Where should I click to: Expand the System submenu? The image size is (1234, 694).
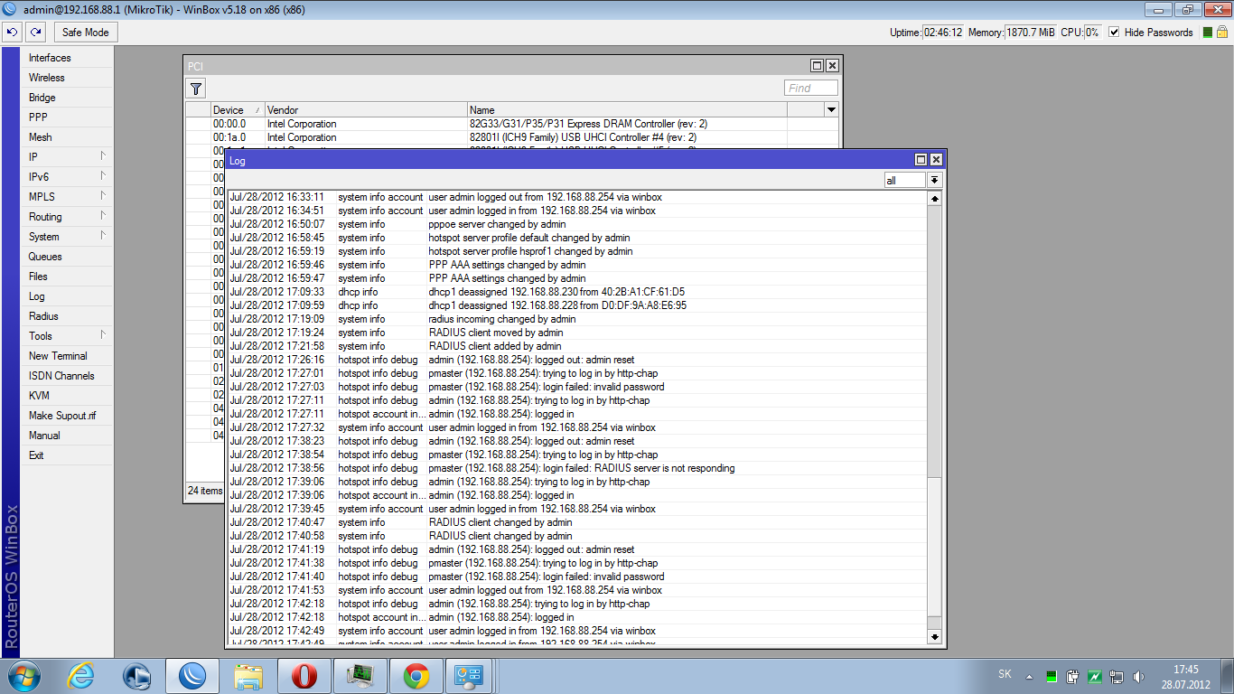(x=68, y=237)
